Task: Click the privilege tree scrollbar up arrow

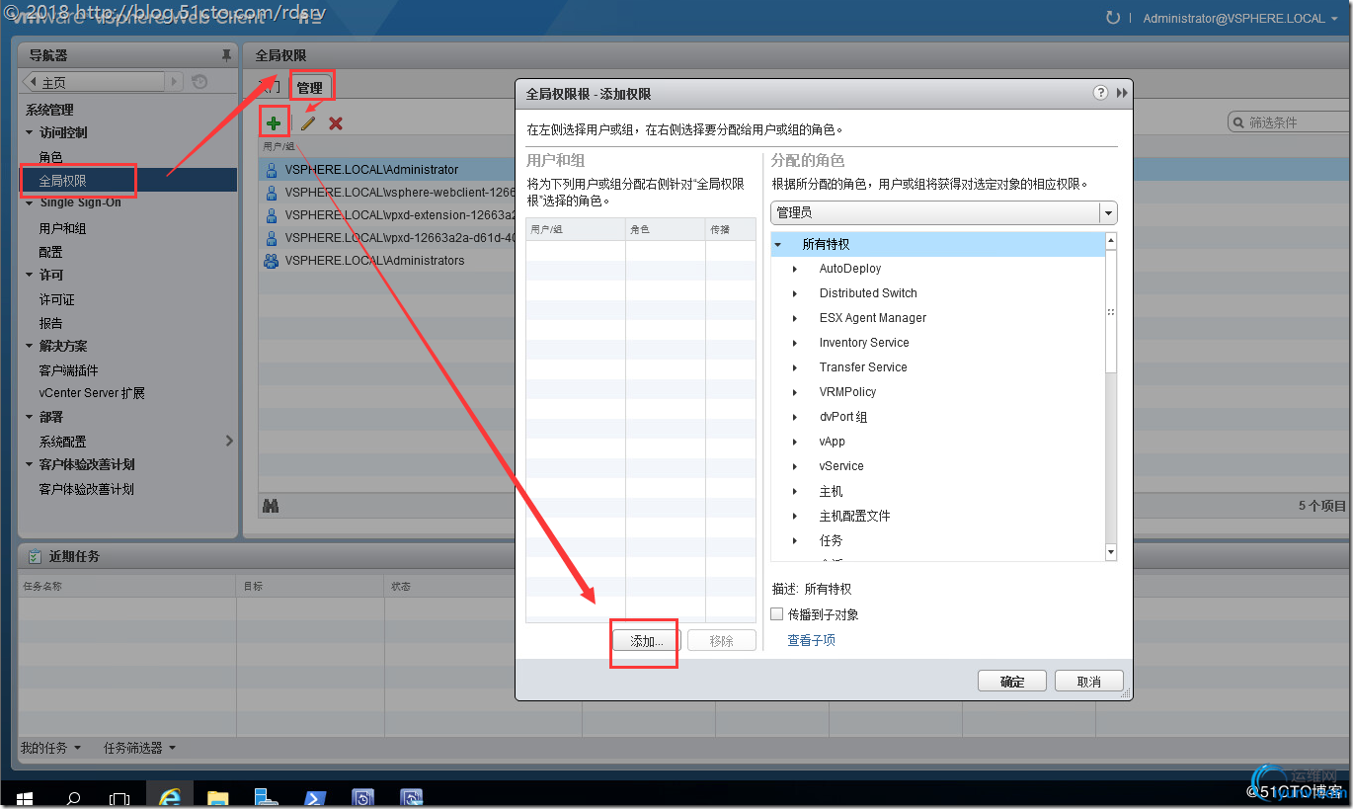Action: 1111,241
